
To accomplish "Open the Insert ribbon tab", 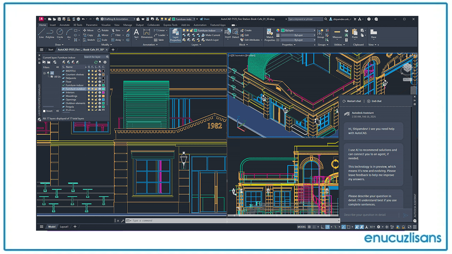I will pyautogui.click(x=53, y=25).
